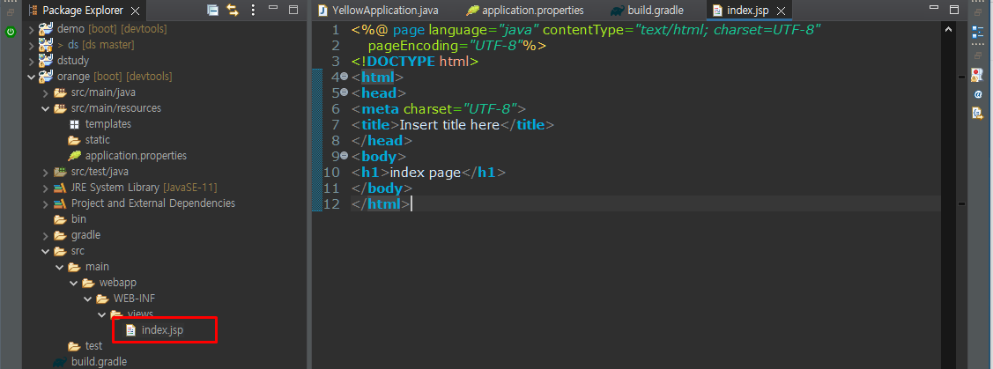Select the test folder under src
The image size is (993, 369).
pos(85,345)
